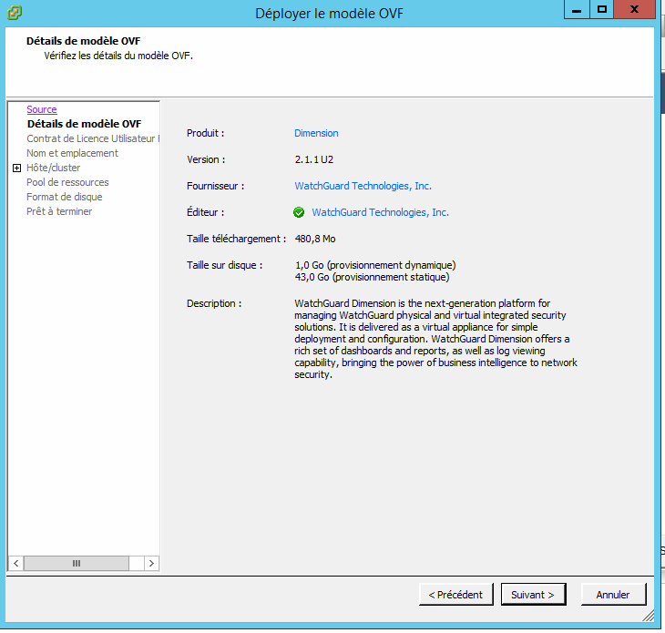This screenshot has height=633, width=665.
Task: Select Prêt à terminer step
Action: click(x=59, y=211)
